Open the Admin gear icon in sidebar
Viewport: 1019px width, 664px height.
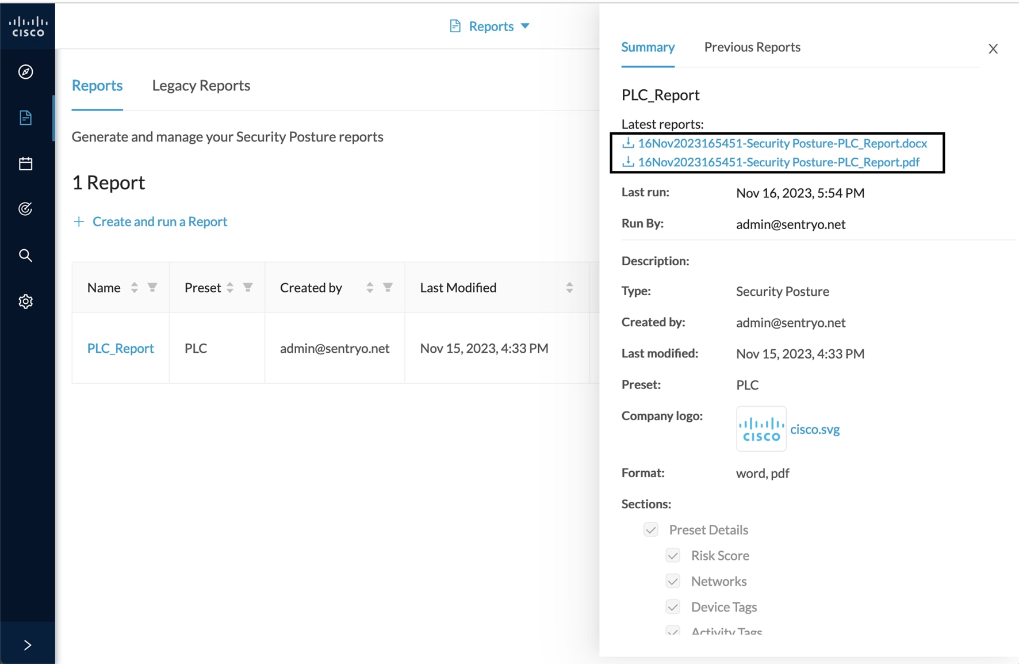coord(25,302)
